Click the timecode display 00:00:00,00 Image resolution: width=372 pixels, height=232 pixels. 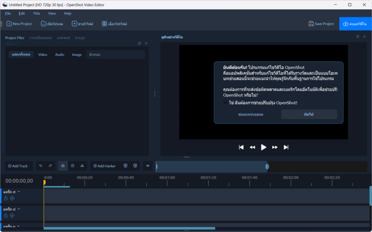(19, 181)
